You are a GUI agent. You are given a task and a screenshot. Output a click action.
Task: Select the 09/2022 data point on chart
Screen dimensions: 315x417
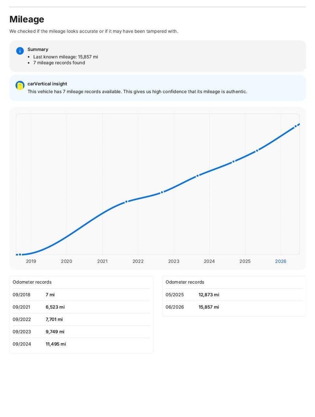coord(162,192)
